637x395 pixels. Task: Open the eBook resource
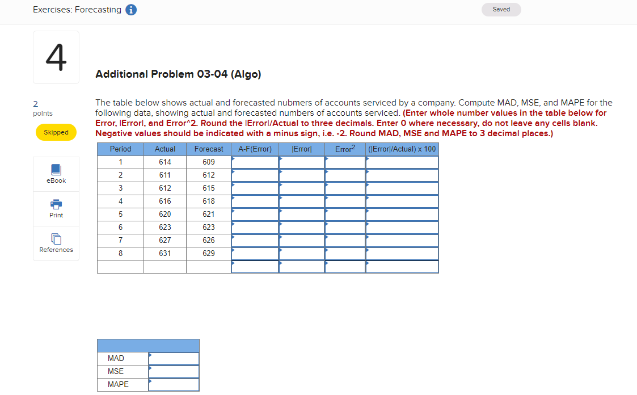pyautogui.click(x=56, y=173)
